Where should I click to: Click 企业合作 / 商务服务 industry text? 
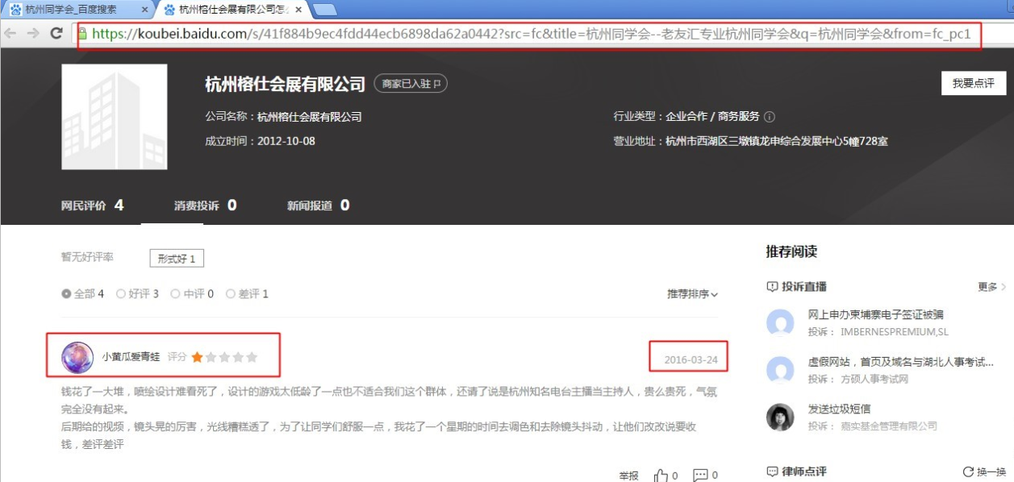[712, 117]
